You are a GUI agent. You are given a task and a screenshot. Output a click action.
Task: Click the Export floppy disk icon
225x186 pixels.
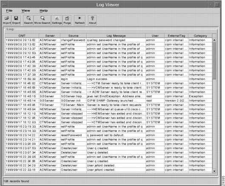click(x=16, y=20)
